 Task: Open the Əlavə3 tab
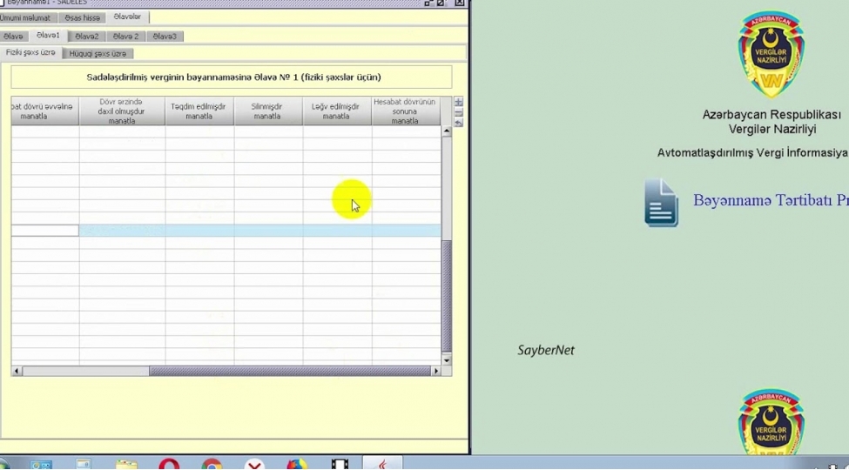[x=164, y=37]
